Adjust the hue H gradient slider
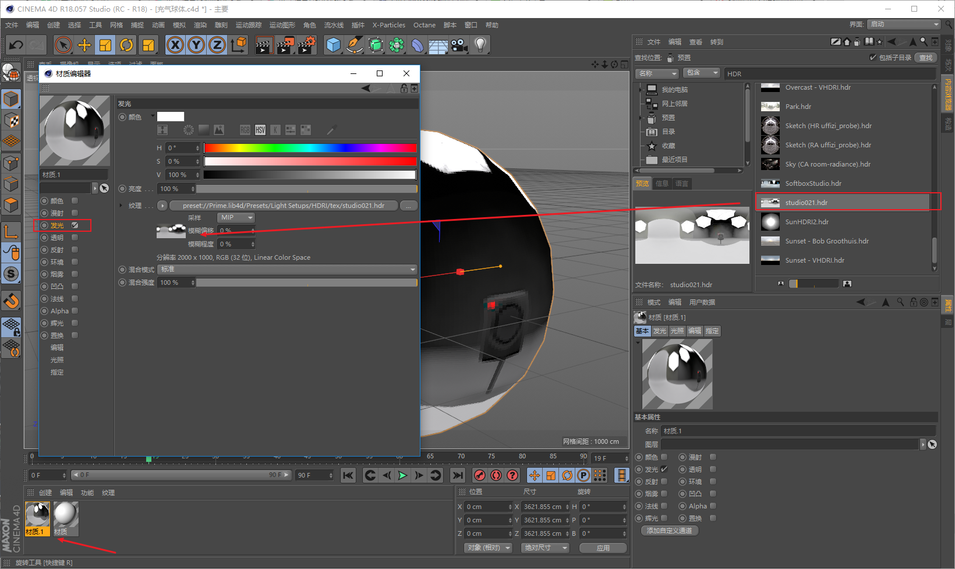 coord(310,148)
